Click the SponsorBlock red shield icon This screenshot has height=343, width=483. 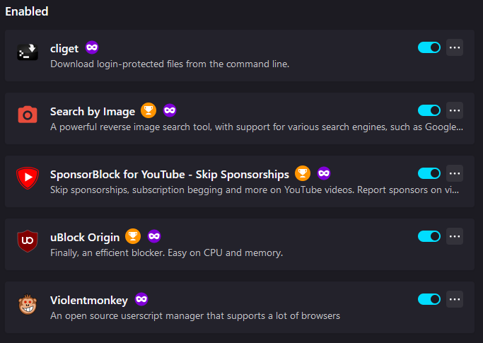(28, 178)
